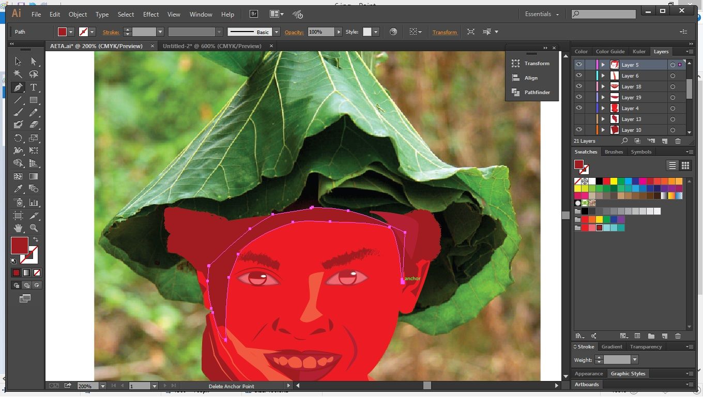Toggle visibility eye of Layer 4

click(579, 108)
